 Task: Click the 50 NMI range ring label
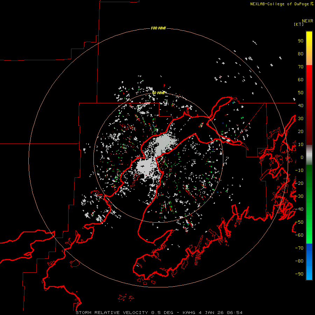158,93
